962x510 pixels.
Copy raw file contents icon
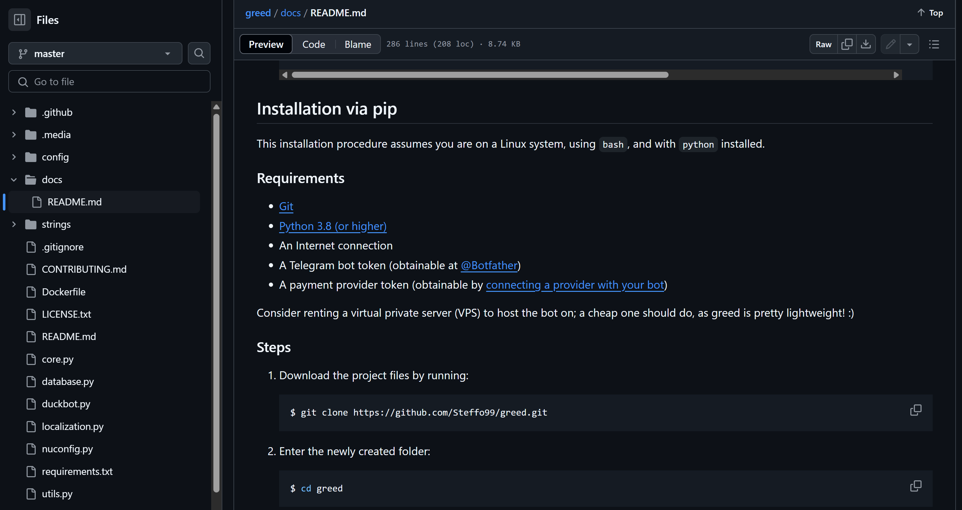(x=847, y=44)
